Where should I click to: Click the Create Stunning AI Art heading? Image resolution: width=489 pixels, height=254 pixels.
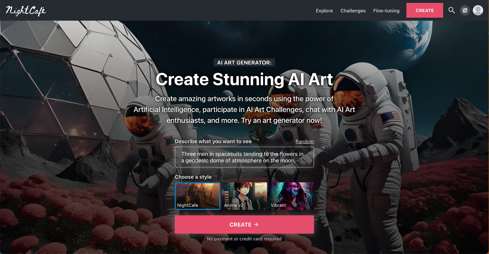[x=244, y=79]
